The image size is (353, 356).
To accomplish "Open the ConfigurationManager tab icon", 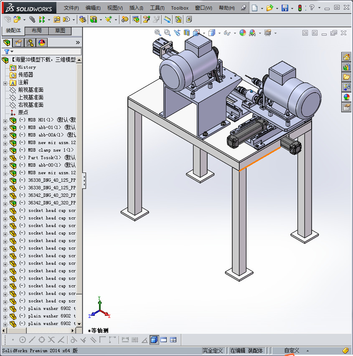I will click(30, 43).
